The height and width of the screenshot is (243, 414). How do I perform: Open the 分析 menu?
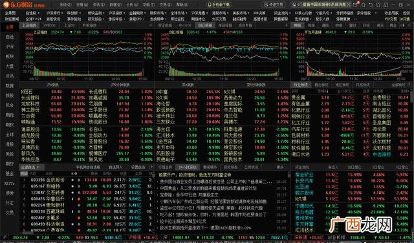coord(132,5)
